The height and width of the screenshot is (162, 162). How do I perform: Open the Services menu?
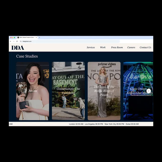click(x=91, y=47)
